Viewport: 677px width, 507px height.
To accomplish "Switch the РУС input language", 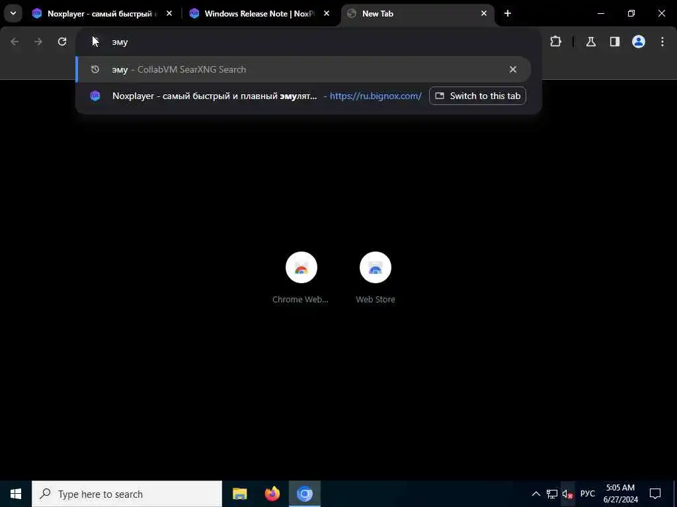I will coord(587,494).
